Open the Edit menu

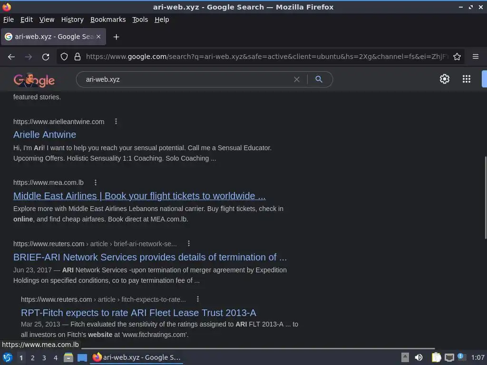coord(27,19)
